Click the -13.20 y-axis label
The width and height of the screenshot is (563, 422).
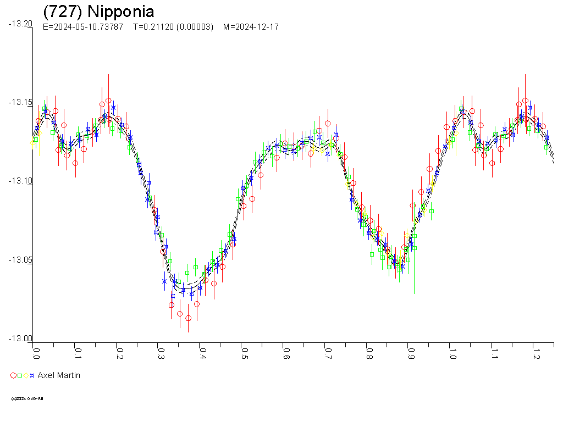click(20, 24)
